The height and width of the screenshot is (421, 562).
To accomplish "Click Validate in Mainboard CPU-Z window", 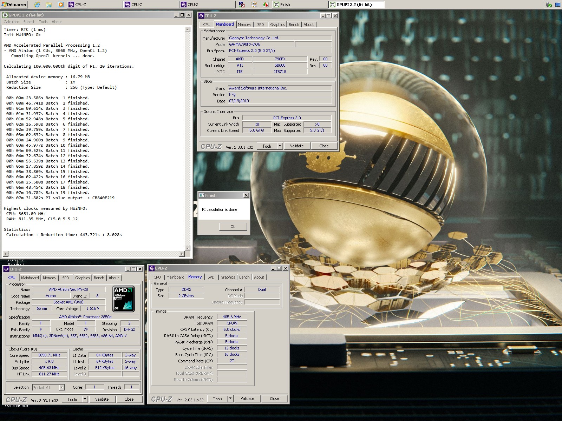I will (297, 146).
